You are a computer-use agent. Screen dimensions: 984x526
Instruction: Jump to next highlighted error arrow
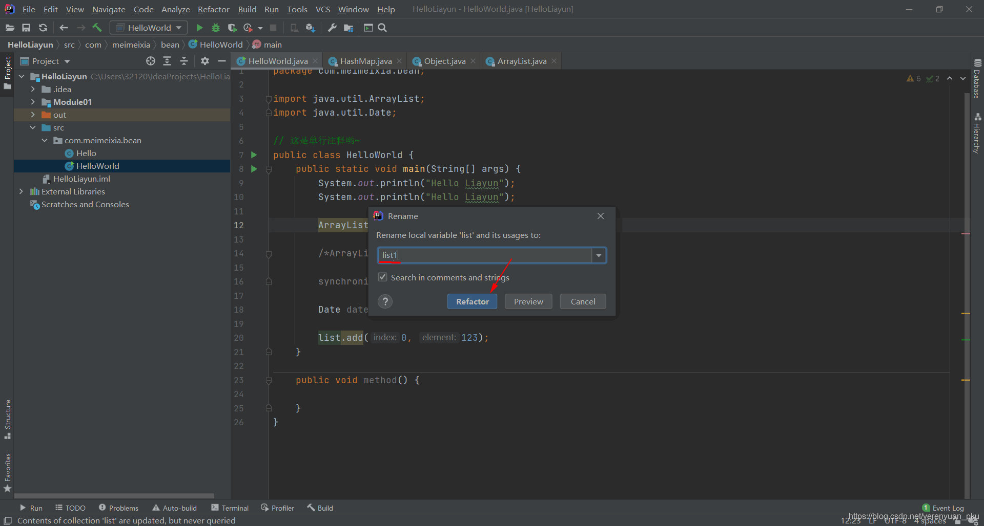tap(963, 78)
